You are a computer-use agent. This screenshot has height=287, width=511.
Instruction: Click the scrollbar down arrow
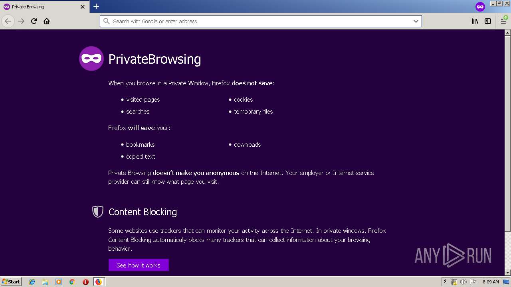(x=508, y=273)
